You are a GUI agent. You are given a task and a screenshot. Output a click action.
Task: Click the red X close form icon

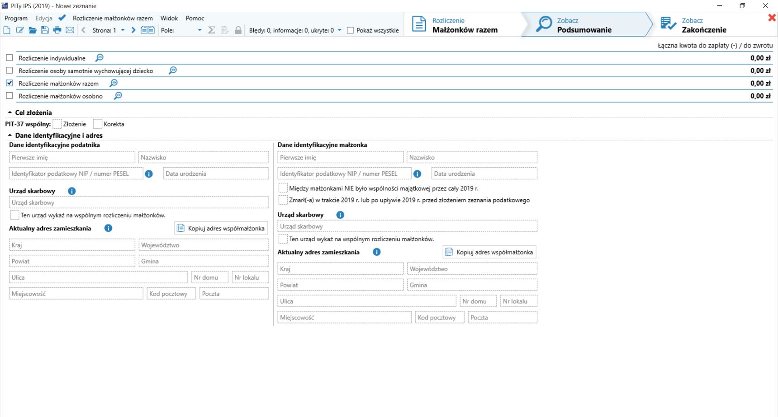click(772, 18)
